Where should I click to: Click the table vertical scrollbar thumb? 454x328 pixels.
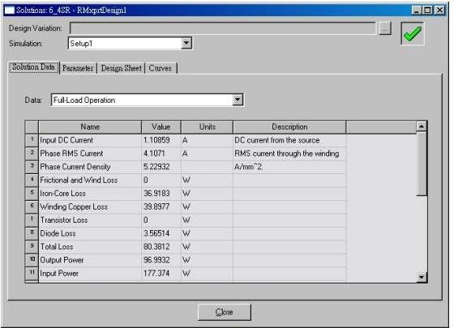422,164
